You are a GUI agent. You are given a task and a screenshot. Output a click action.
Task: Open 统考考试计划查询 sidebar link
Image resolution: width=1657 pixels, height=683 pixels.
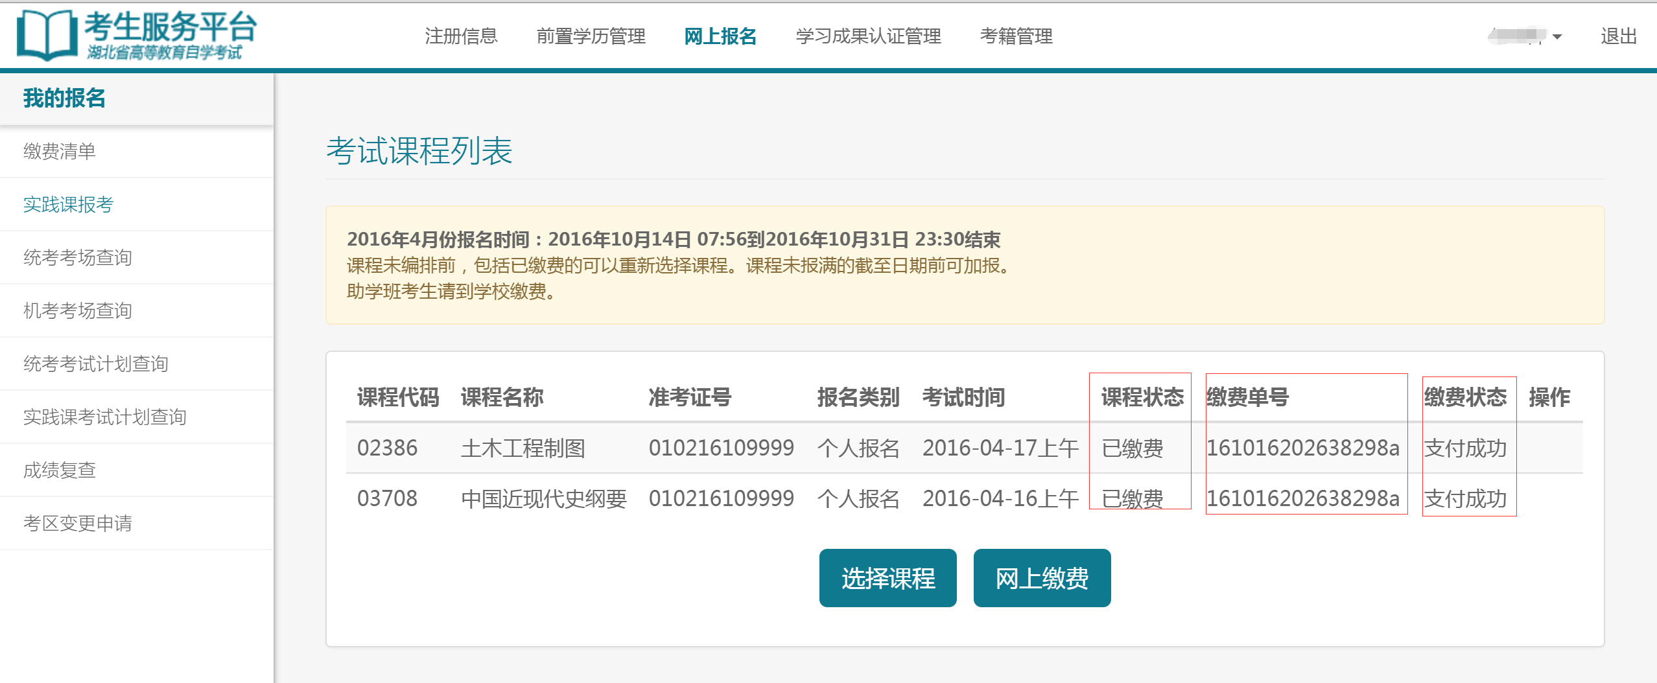[96, 364]
